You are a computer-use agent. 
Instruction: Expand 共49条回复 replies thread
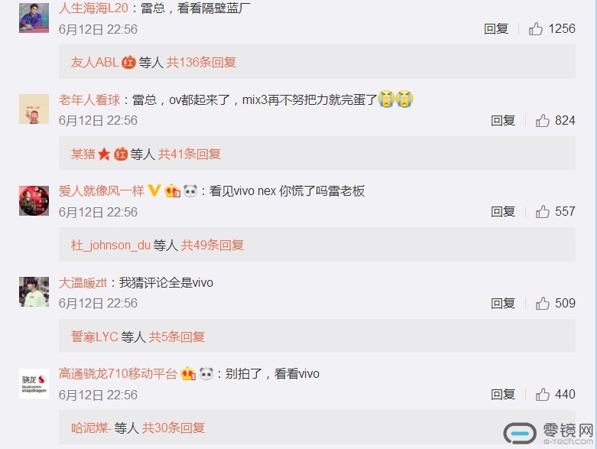pos(212,245)
